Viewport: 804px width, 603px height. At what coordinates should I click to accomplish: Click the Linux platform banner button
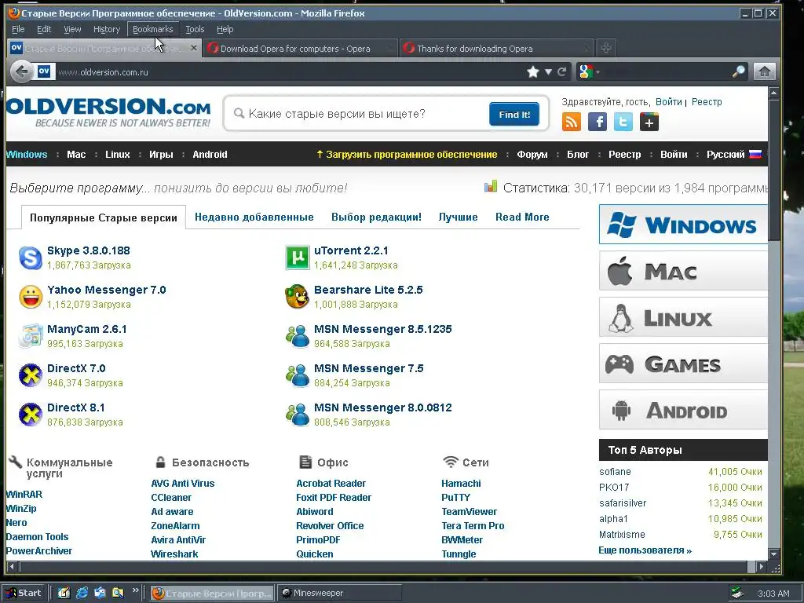[x=683, y=317]
